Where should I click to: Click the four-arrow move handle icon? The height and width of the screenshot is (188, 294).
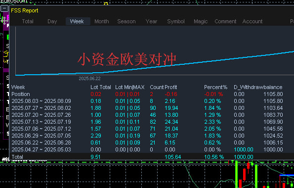pos(4,20)
